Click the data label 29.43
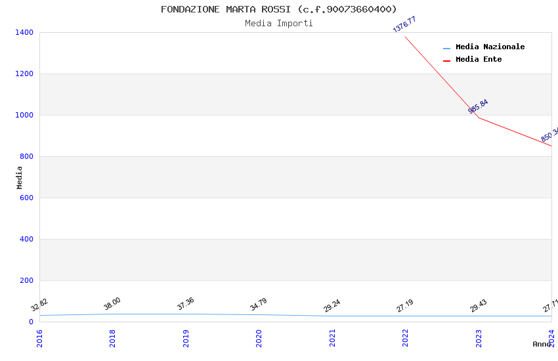 pos(479,305)
